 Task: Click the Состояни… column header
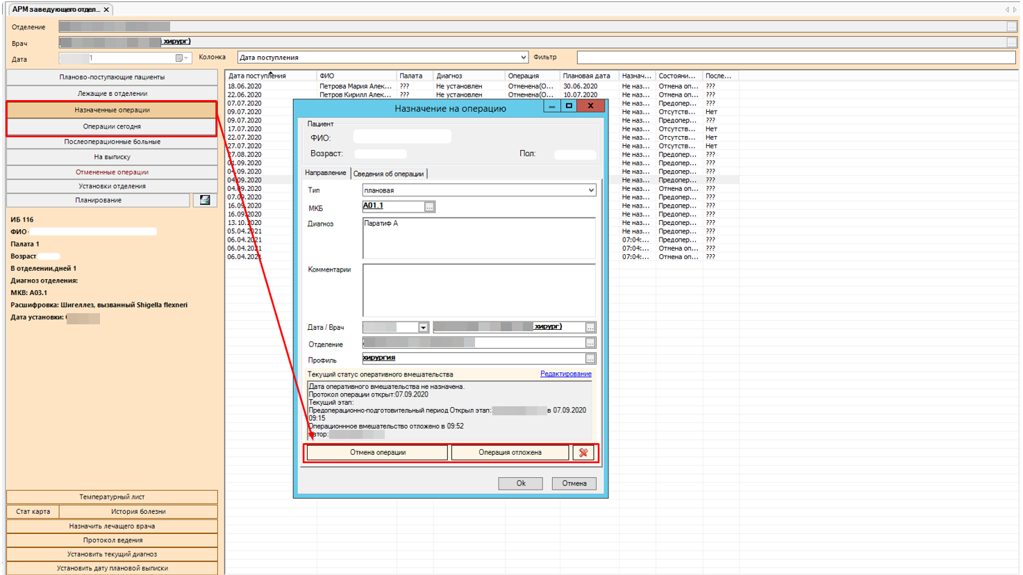(x=679, y=76)
